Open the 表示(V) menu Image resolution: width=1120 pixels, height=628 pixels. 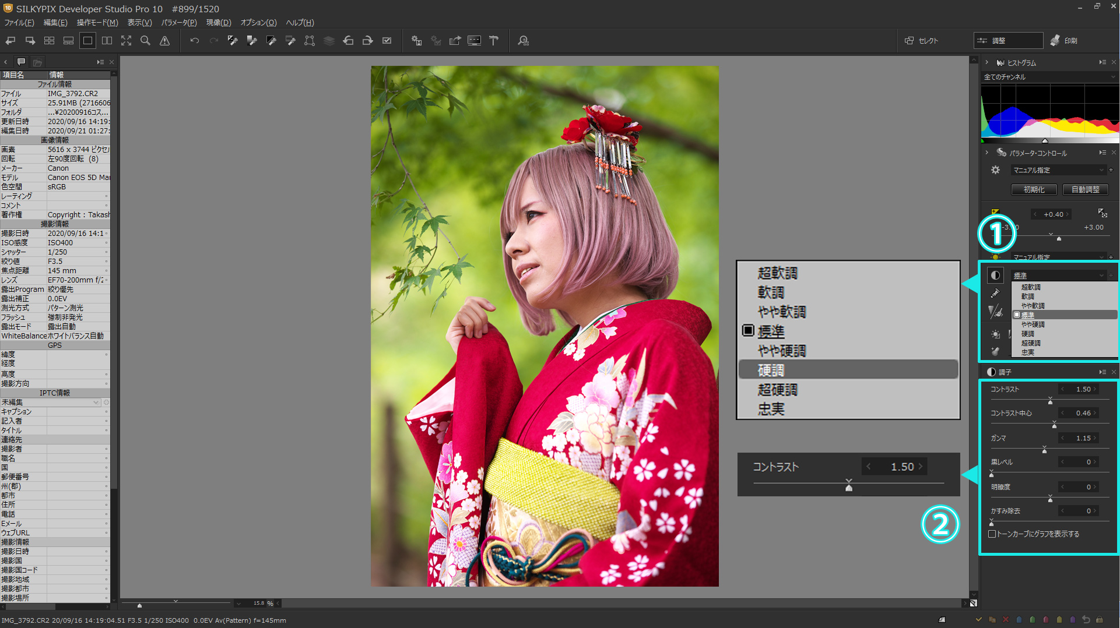139,23
